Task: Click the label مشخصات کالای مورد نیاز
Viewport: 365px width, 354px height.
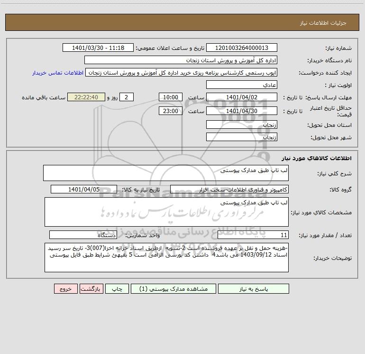Action: coord(321,212)
